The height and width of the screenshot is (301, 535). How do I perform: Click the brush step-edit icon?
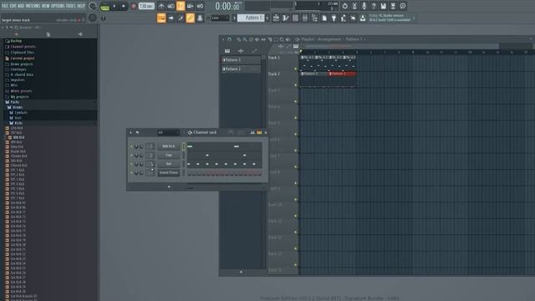pos(181,18)
